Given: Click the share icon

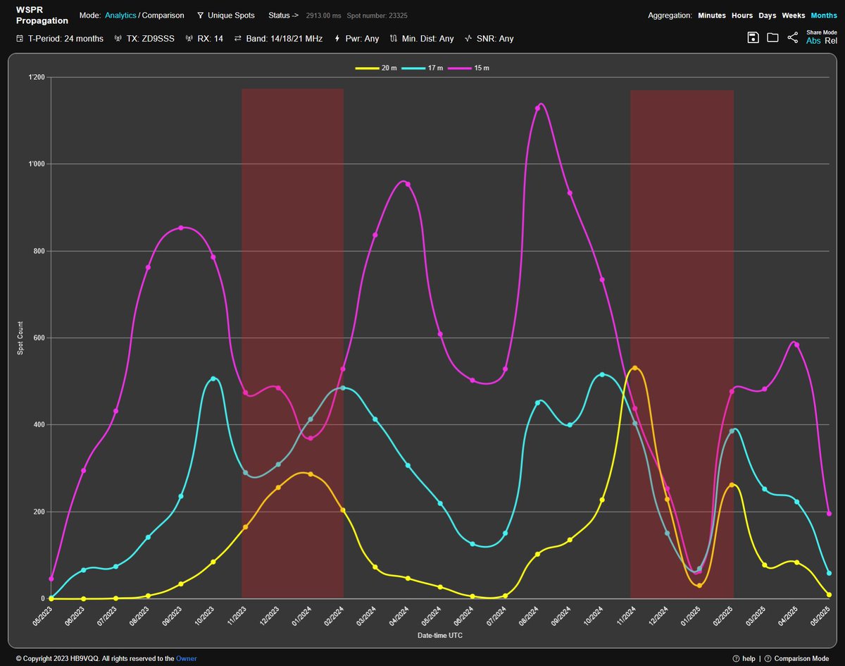Looking at the screenshot, I should (792, 37).
